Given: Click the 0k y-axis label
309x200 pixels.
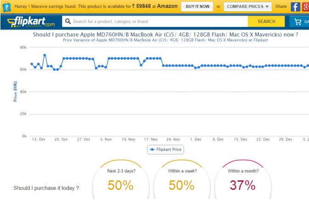Looking at the screenshot, I should click(x=24, y=136).
